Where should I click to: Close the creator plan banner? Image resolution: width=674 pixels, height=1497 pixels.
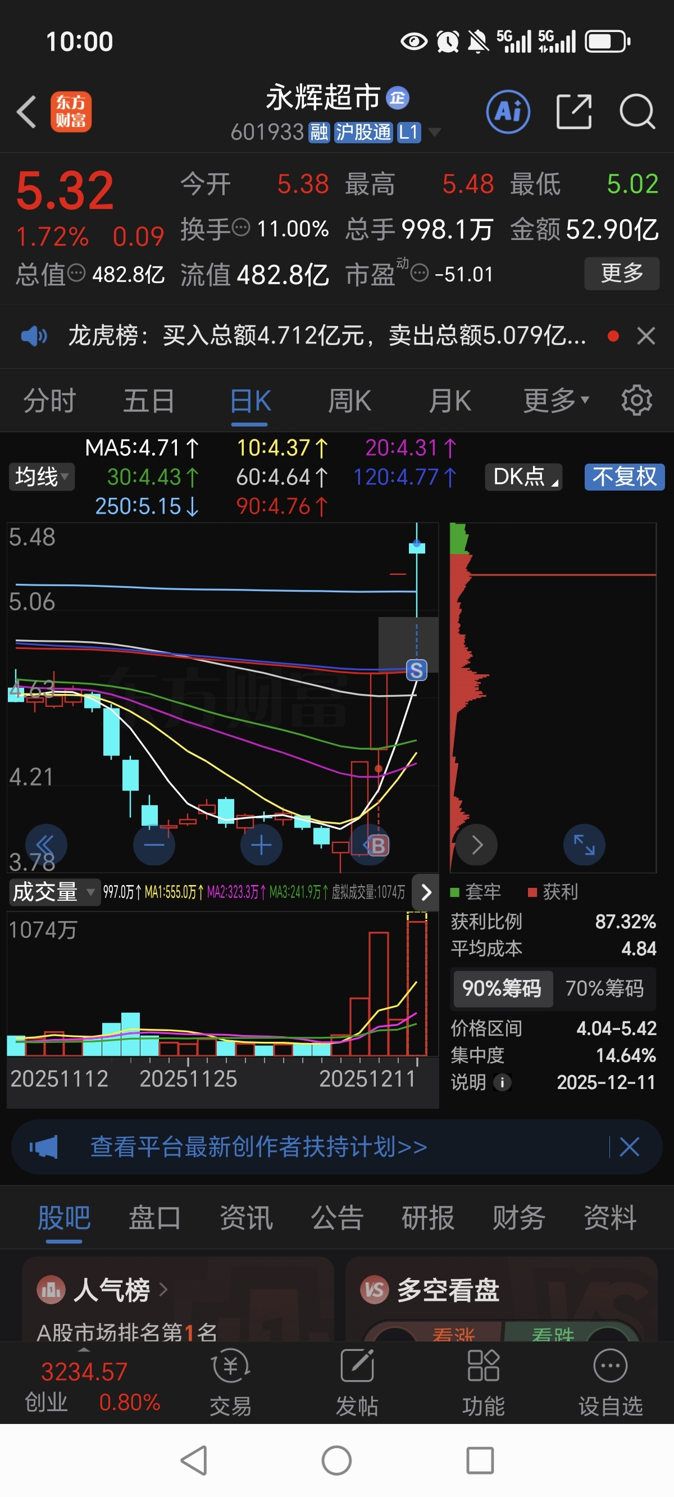point(629,1146)
